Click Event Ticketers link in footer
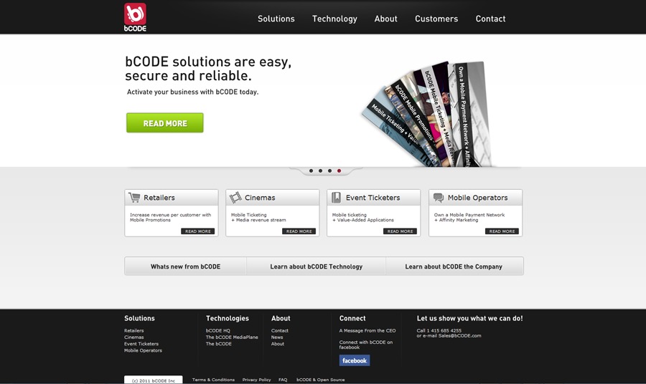646x384 pixels. click(141, 344)
